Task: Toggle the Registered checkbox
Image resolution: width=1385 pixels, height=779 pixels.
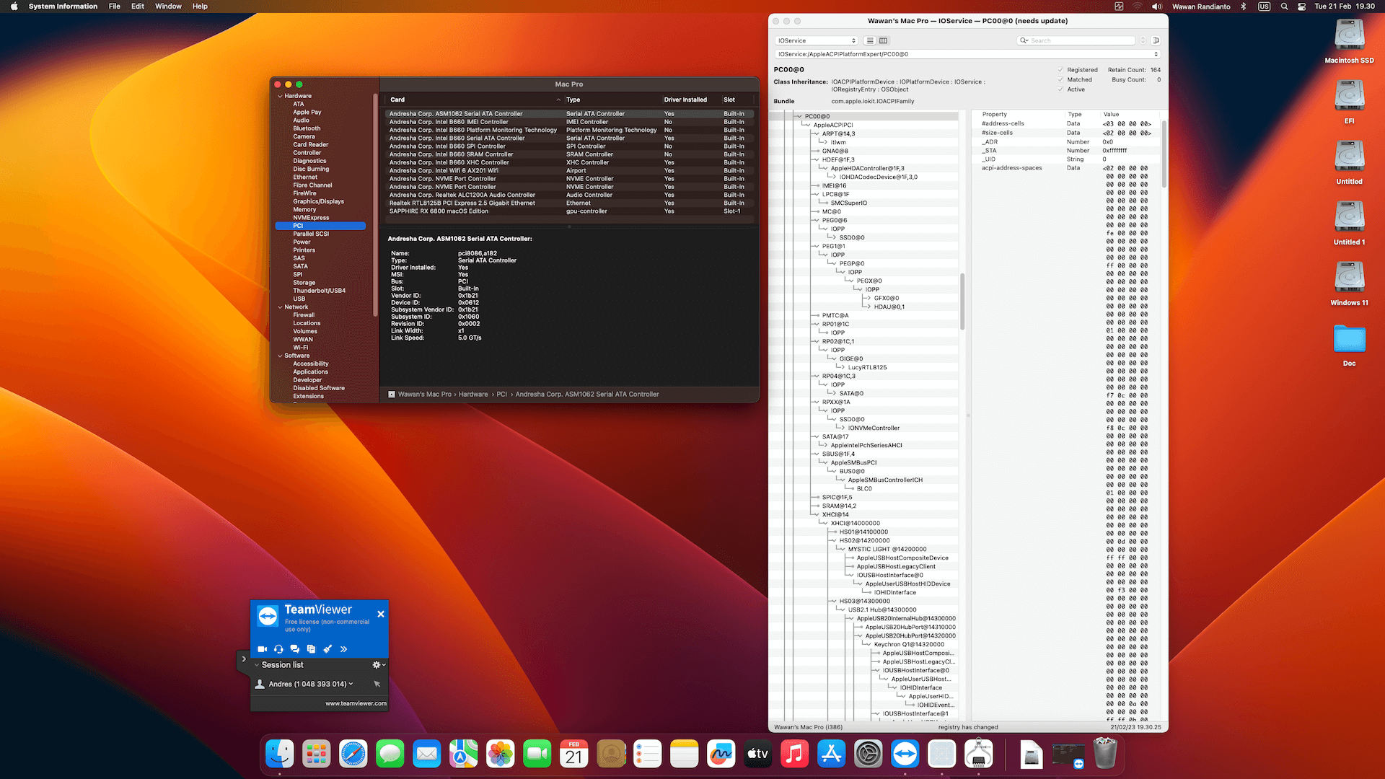Action: coord(1061,70)
